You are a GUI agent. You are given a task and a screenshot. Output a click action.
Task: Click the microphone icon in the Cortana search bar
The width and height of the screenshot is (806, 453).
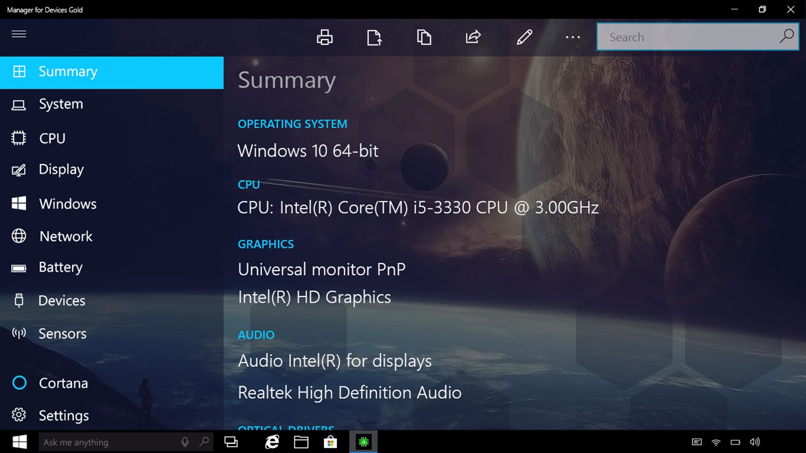184,441
